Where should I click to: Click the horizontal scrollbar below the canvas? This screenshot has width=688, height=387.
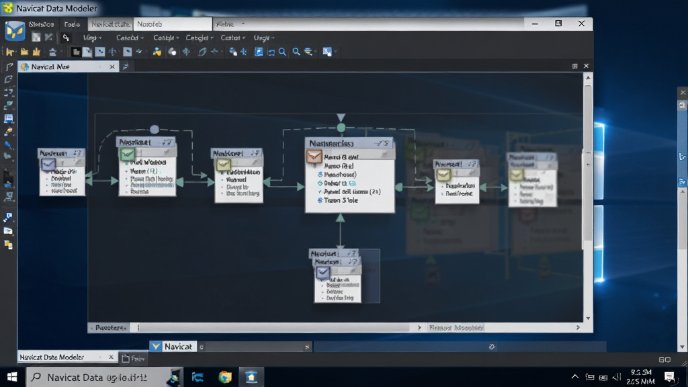[x=274, y=328]
